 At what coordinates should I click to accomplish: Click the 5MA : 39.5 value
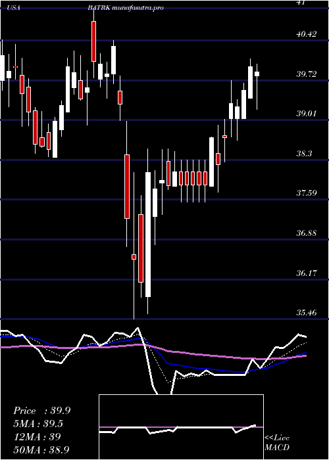38,424
